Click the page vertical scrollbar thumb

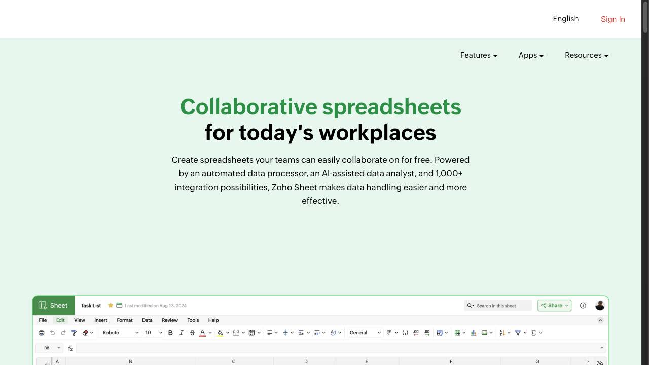[x=645, y=18]
